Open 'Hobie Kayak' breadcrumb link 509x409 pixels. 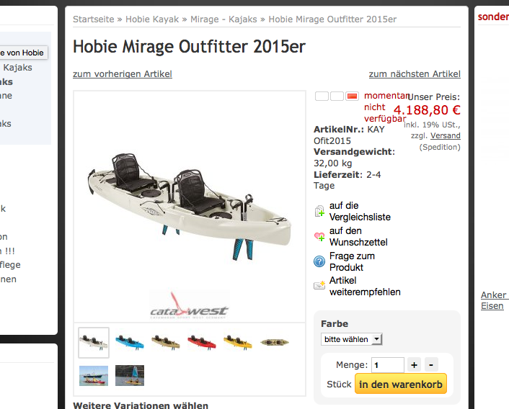click(152, 19)
